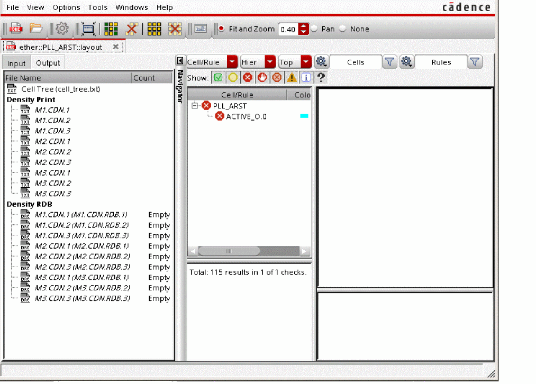The width and height of the screenshot is (536, 384).
Task: Click the Cells filter funnel icon
Action: tap(389, 62)
